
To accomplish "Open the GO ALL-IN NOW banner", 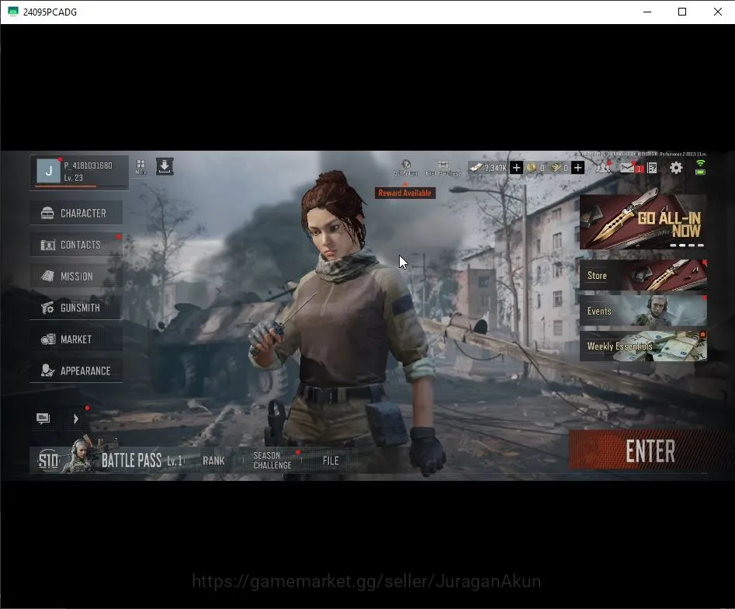I will 643,222.
